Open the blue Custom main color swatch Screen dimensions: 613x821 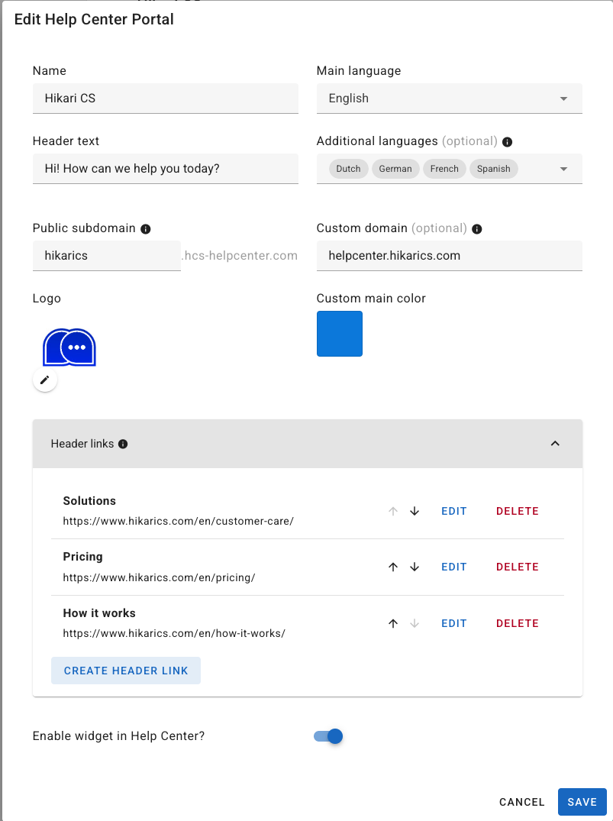click(x=340, y=334)
